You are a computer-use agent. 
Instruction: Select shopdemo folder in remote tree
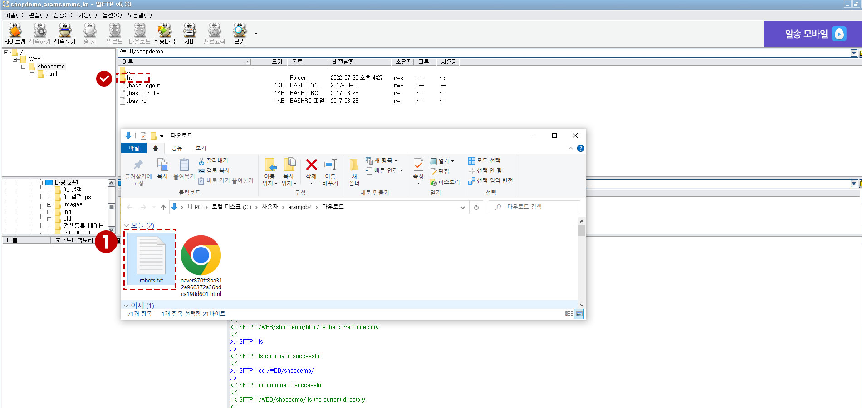[x=51, y=67]
